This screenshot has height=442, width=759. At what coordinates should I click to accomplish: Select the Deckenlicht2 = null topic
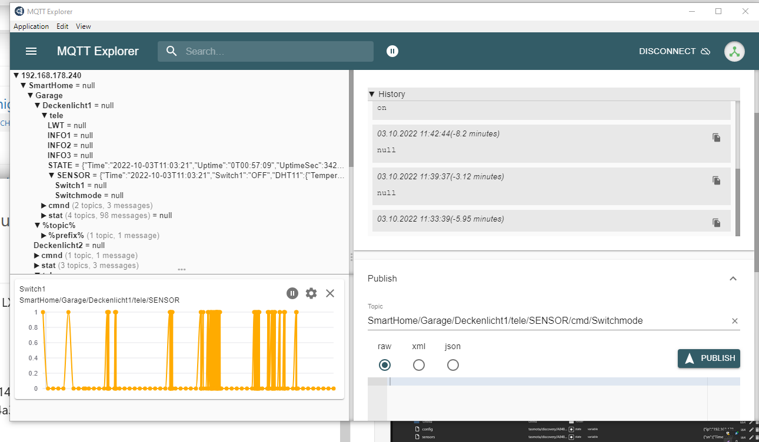[69, 246]
